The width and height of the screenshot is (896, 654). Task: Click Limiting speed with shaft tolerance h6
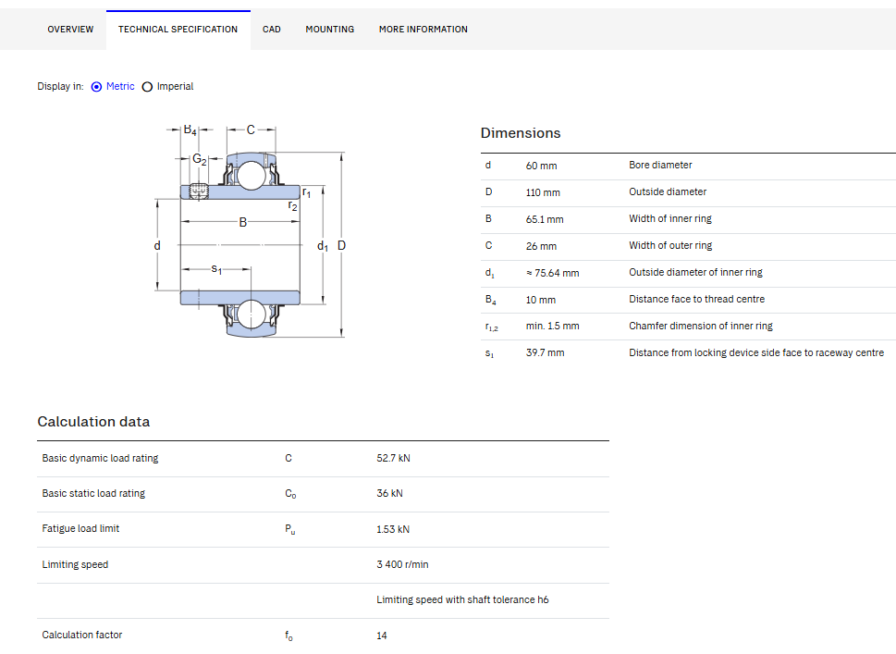[x=462, y=599]
